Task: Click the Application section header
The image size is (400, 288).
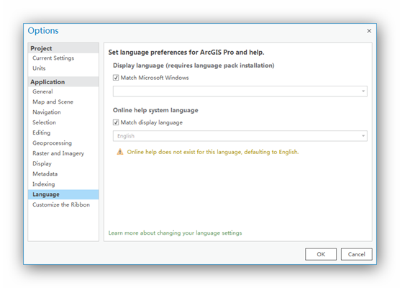Action: coord(63,82)
